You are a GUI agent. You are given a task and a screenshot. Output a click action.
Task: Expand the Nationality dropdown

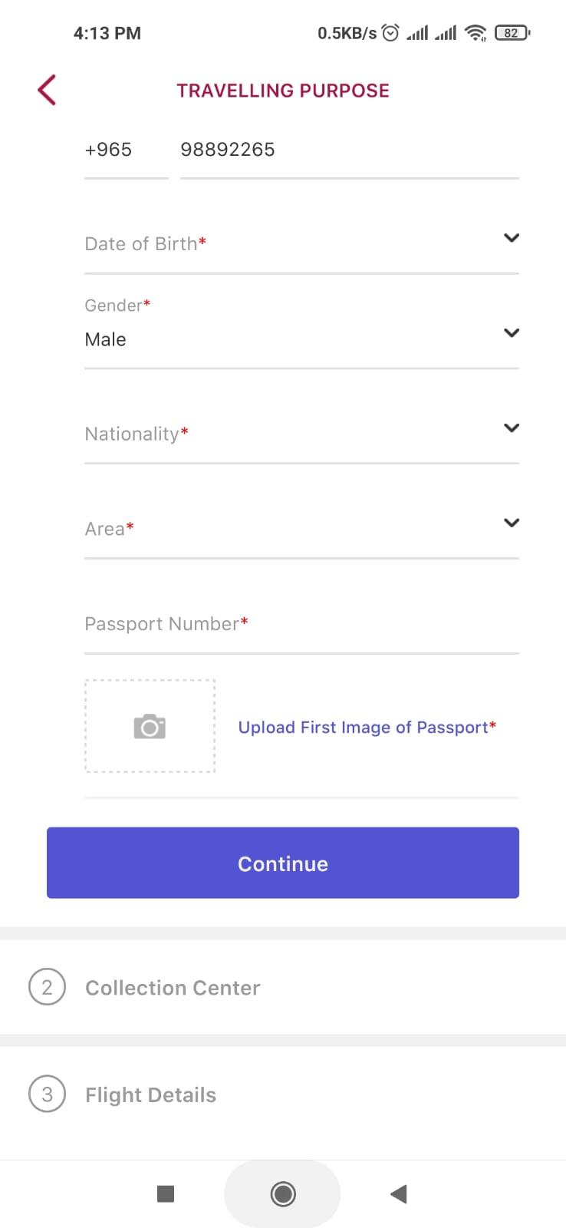[301, 434]
